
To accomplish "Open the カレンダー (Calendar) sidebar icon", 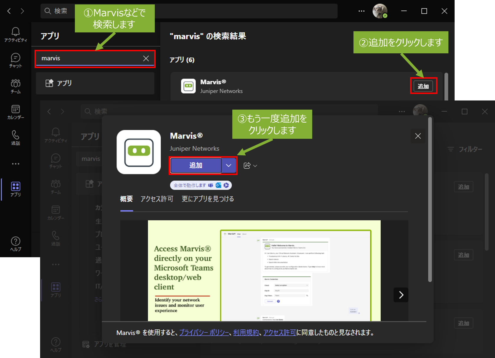I will (15, 112).
